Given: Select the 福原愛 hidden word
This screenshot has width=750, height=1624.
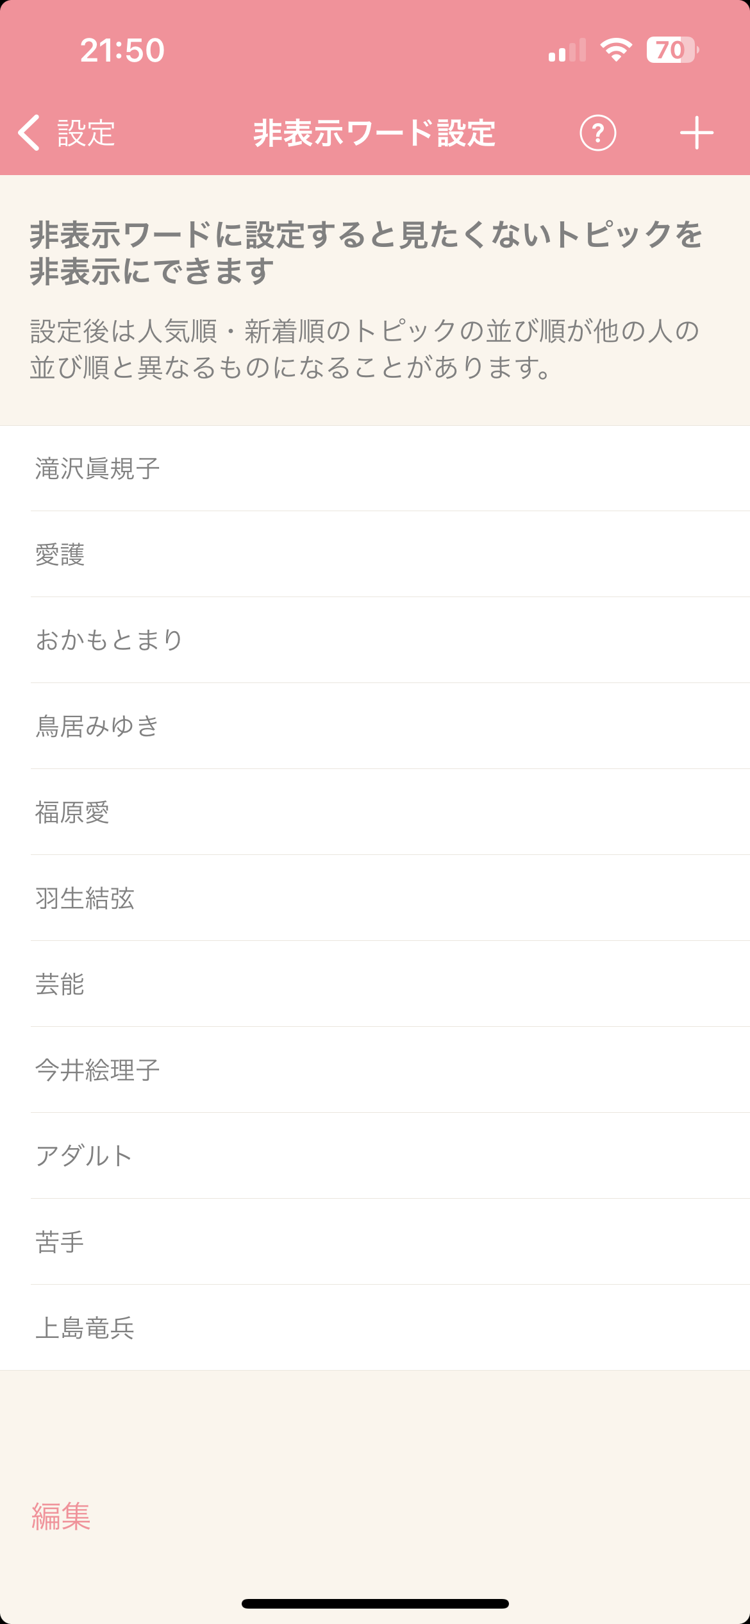Looking at the screenshot, I should [x=375, y=812].
